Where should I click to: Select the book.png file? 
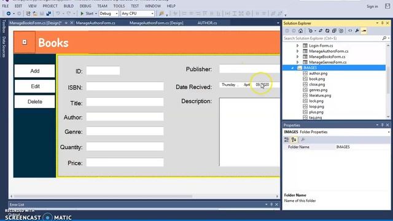coord(317,79)
